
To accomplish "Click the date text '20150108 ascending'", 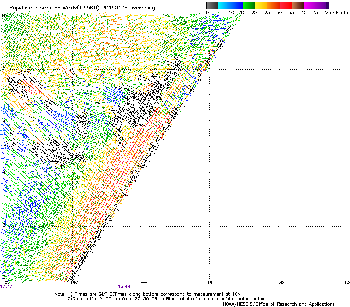I will (129, 8).
